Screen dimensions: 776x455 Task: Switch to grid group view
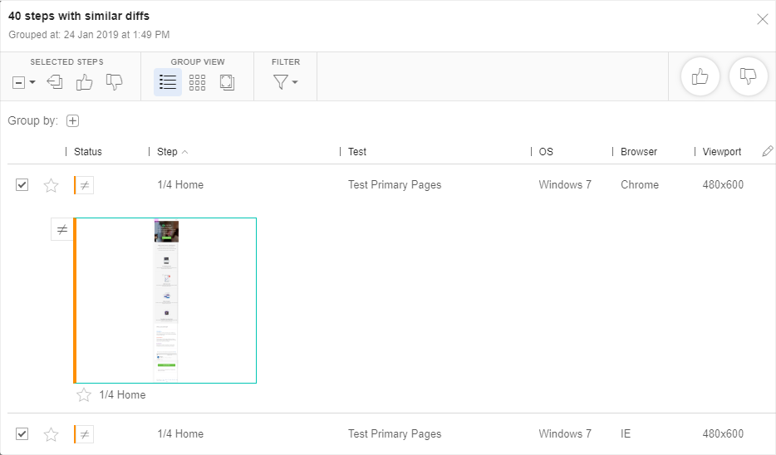(x=197, y=82)
